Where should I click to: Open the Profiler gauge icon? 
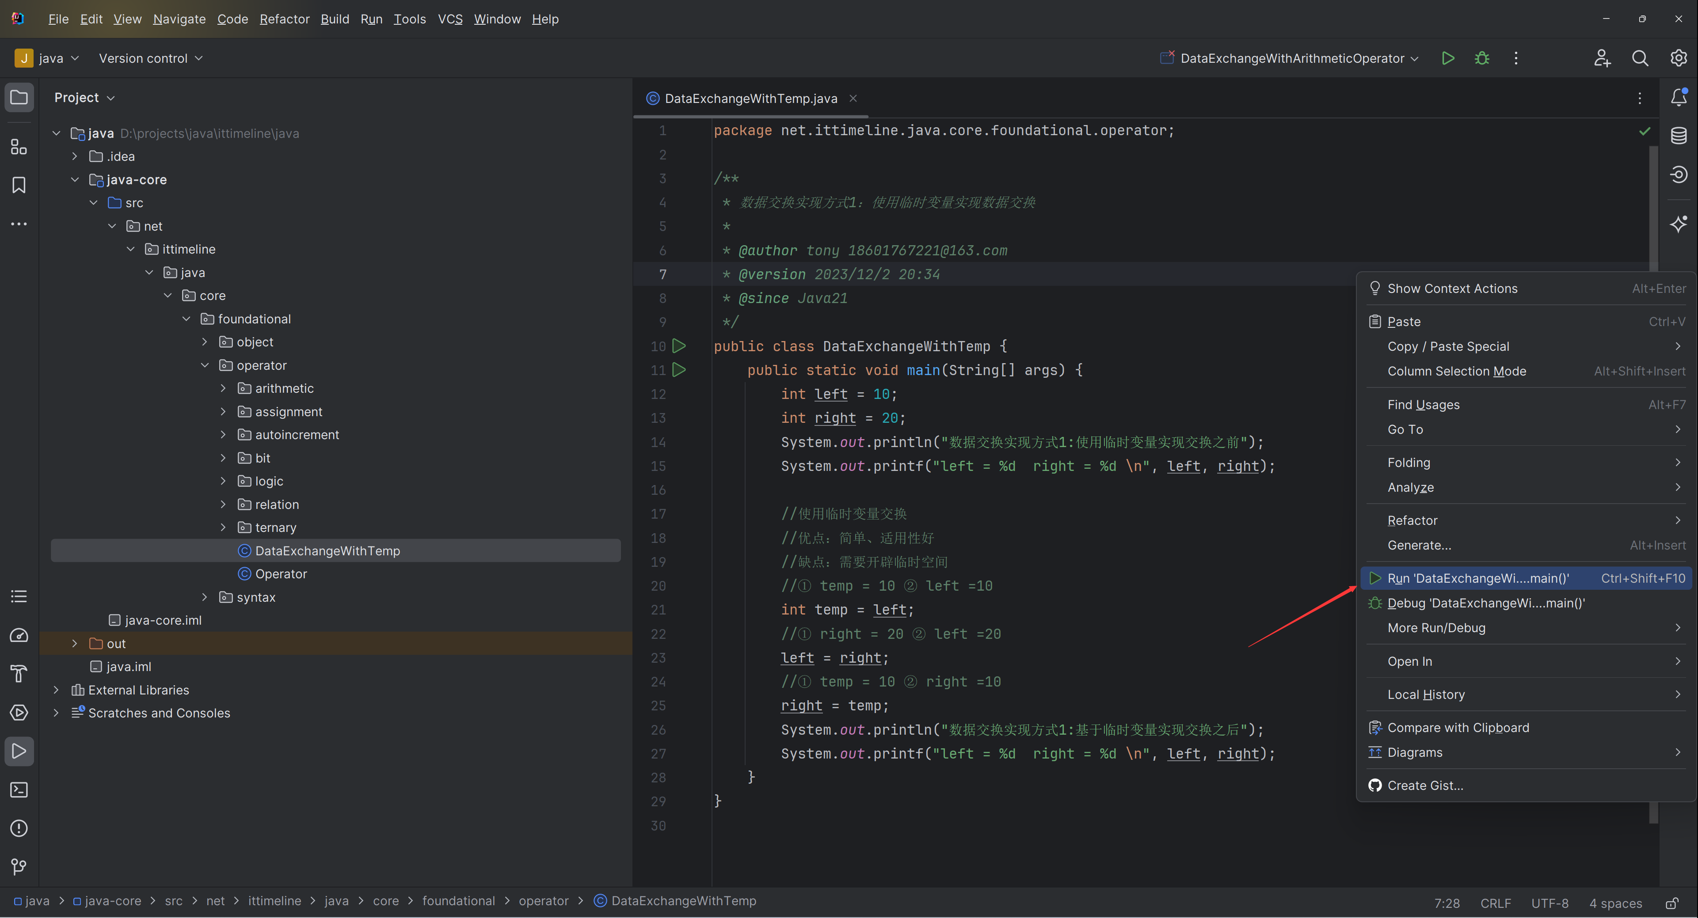pos(19,635)
